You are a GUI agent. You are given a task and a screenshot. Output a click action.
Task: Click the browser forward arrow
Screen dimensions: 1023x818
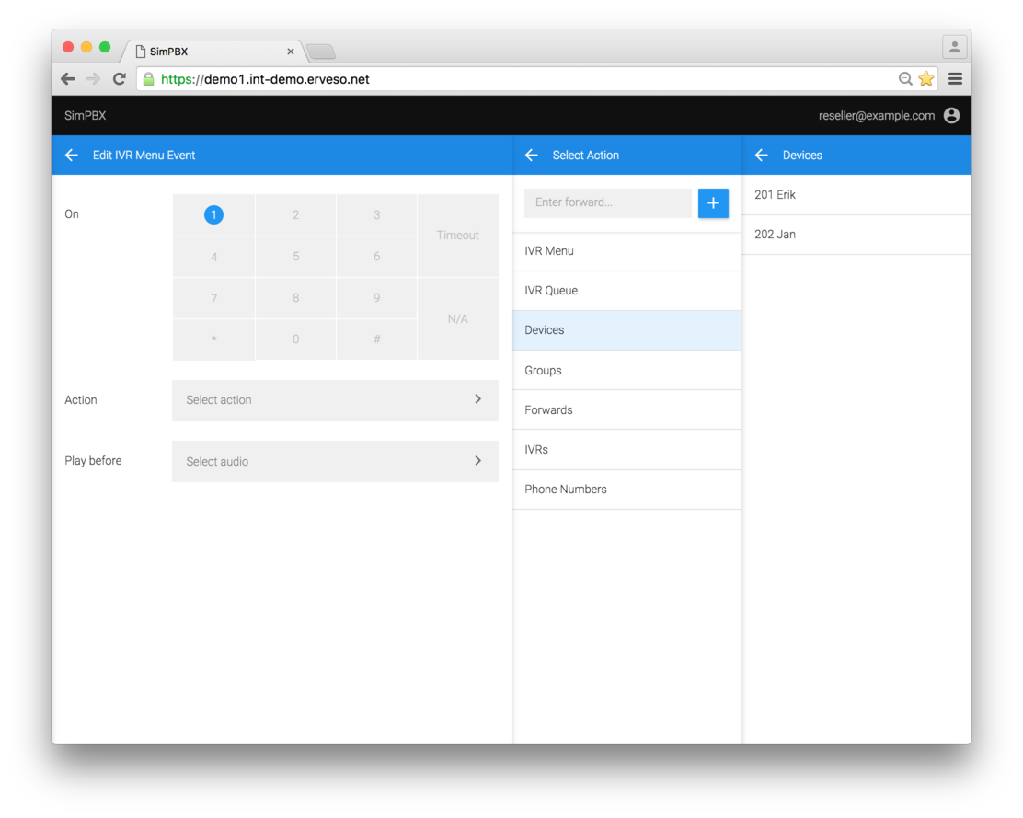93,79
